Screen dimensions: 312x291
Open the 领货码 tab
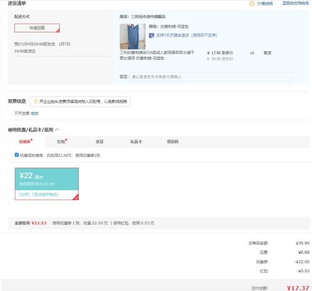coord(173,141)
